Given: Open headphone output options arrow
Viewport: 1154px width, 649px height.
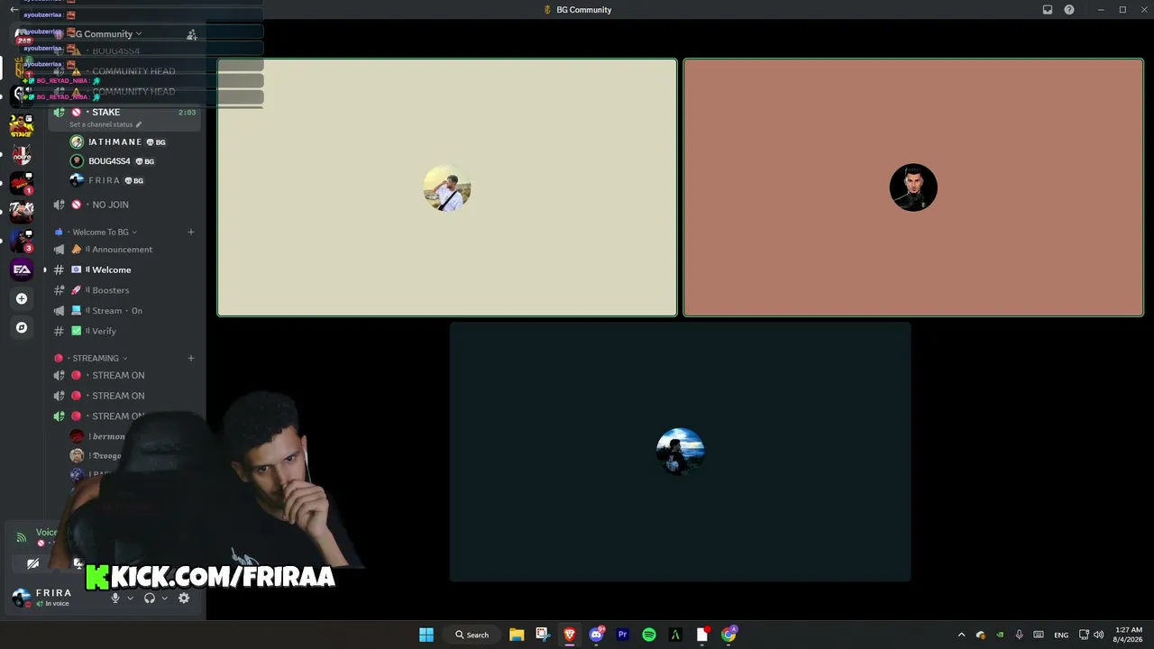Looking at the screenshot, I should (x=164, y=598).
